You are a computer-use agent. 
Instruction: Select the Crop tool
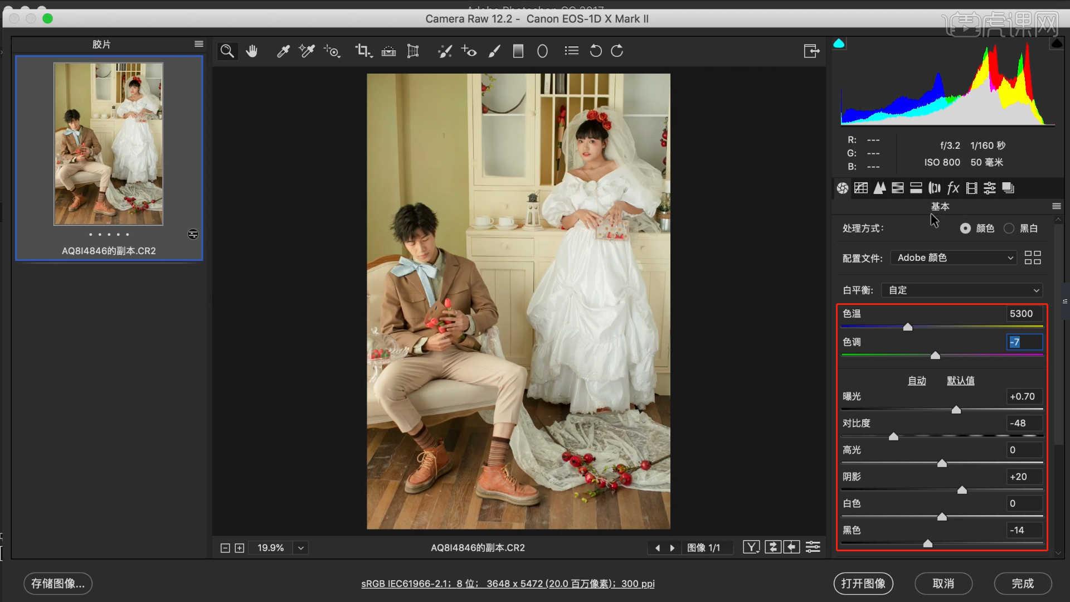[x=363, y=51]
